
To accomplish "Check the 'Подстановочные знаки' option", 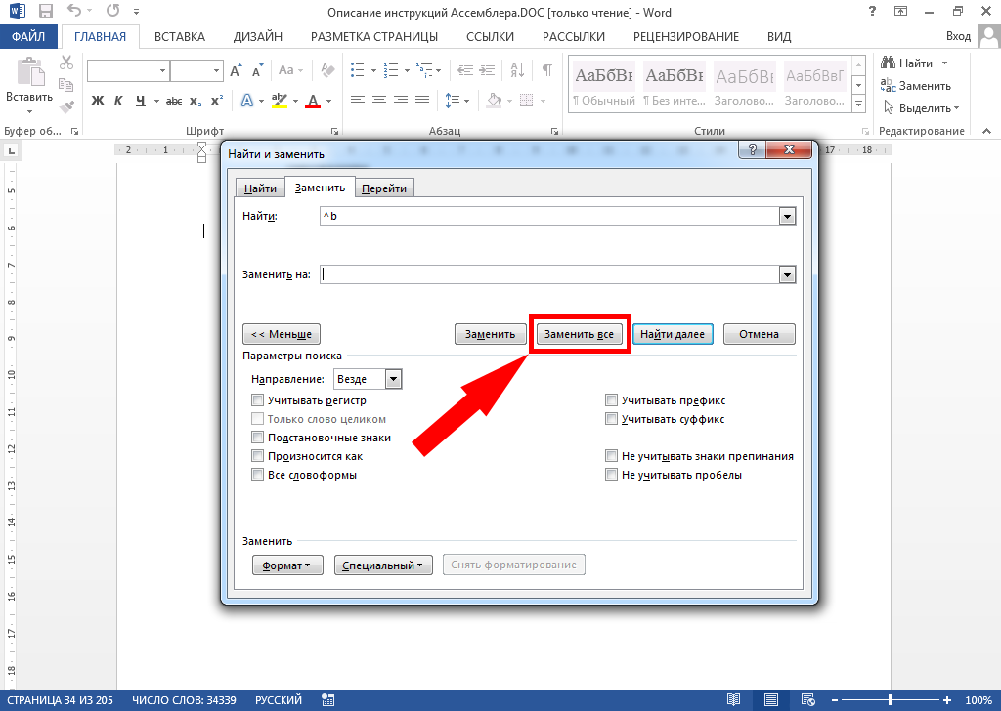I will [258, 438].
